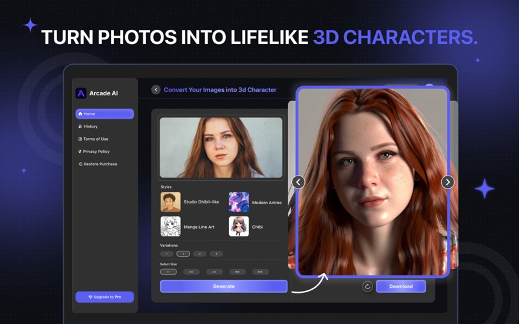Viewport: 519px width, 324px height.
Task: Select the 1:1 size option
Action: click(x=168, y=272)
